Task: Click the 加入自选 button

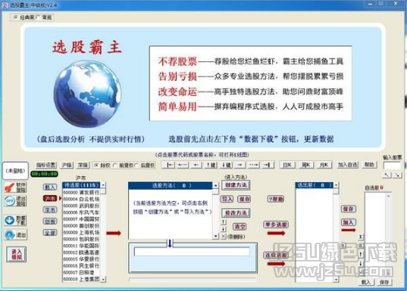Action: [348, 165]
